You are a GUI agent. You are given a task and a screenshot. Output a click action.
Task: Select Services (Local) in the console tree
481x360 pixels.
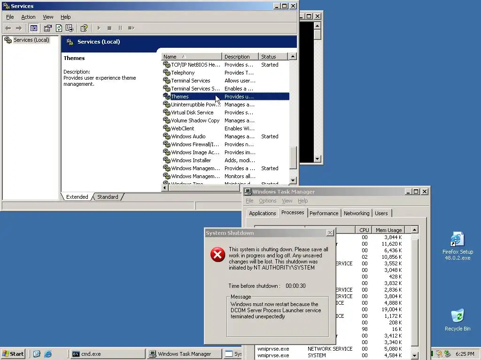coord(31,40)
